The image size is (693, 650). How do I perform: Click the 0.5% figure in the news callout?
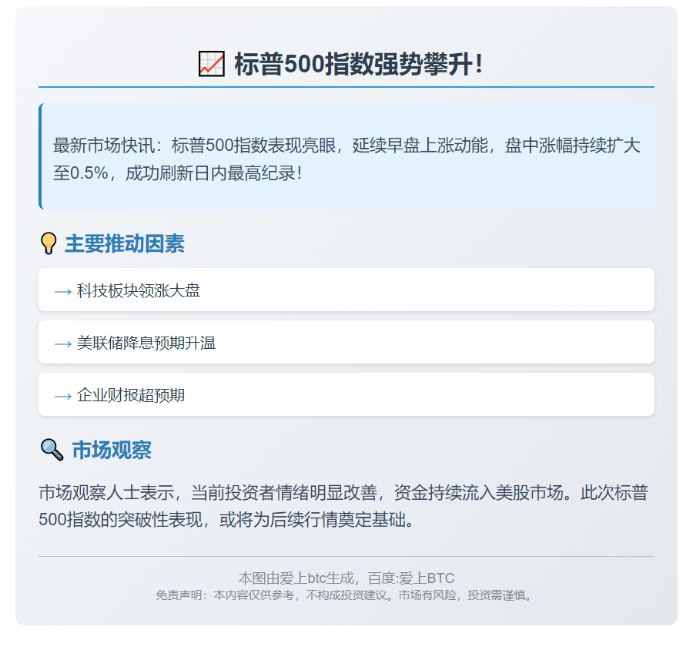tap(89, 173)
